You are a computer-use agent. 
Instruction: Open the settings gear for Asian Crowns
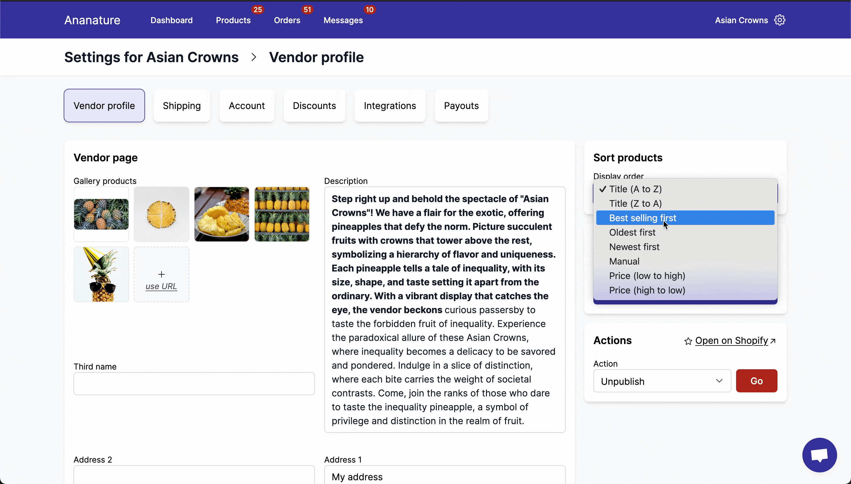tap(779, 20)
